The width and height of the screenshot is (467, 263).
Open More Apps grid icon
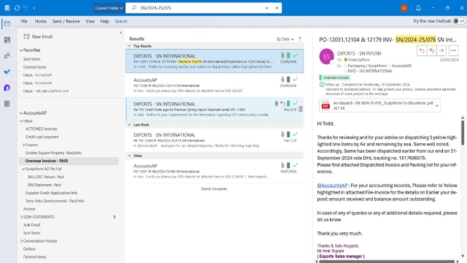click(x=7, y=104)
